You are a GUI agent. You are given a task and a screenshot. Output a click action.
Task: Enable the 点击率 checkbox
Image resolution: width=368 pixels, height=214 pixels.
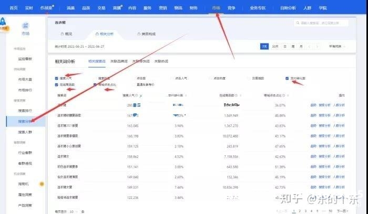(134, 78)
